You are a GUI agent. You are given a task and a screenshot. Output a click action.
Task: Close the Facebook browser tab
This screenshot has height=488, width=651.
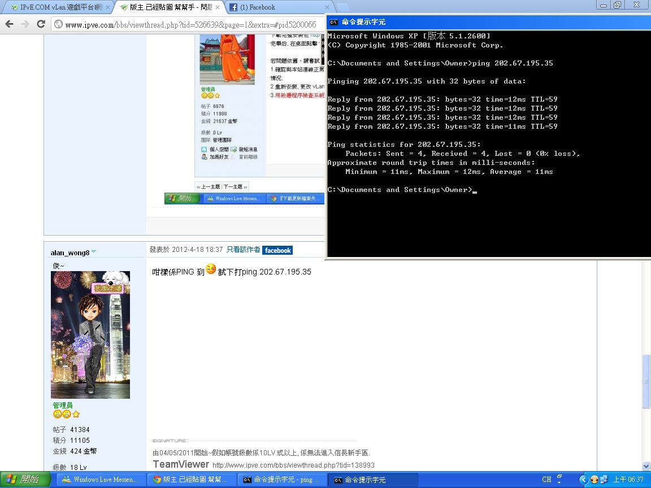click(328, 7)
